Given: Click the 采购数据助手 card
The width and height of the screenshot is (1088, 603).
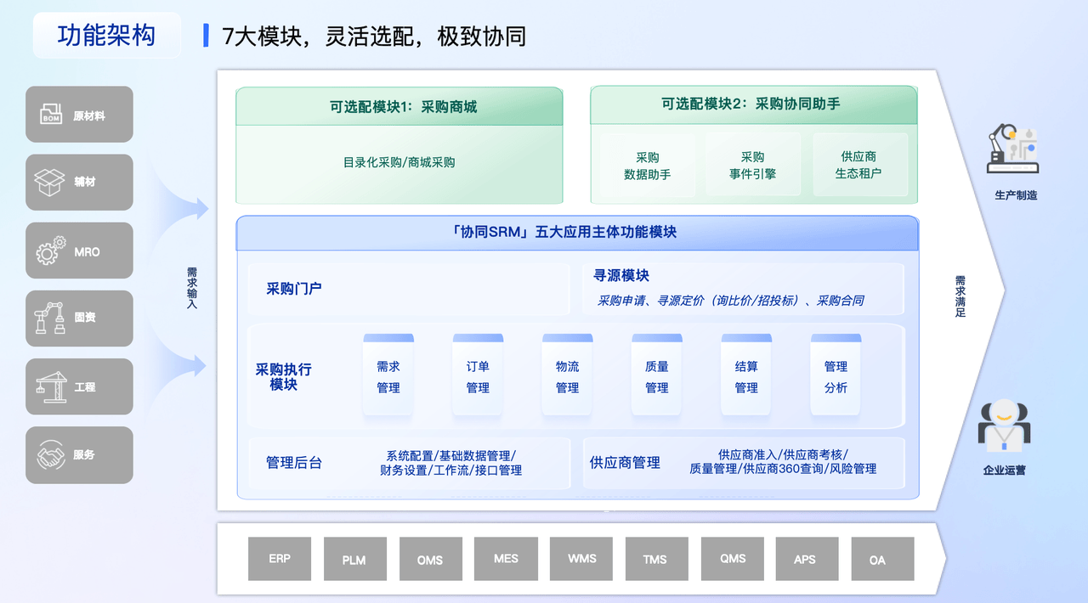Looking at the screenshot, I should tap(648, 166).
